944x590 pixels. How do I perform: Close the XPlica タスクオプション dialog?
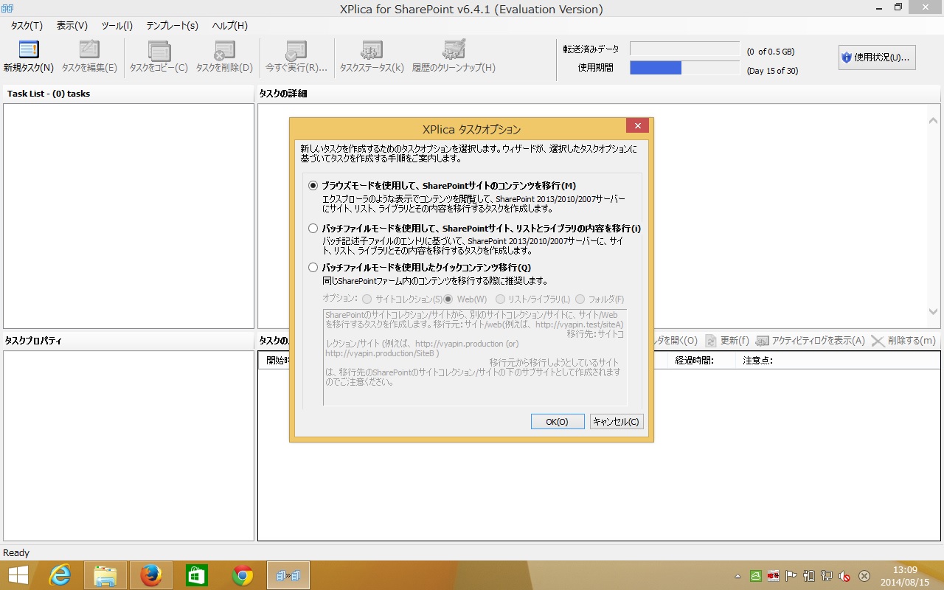[x=637, y=126]
